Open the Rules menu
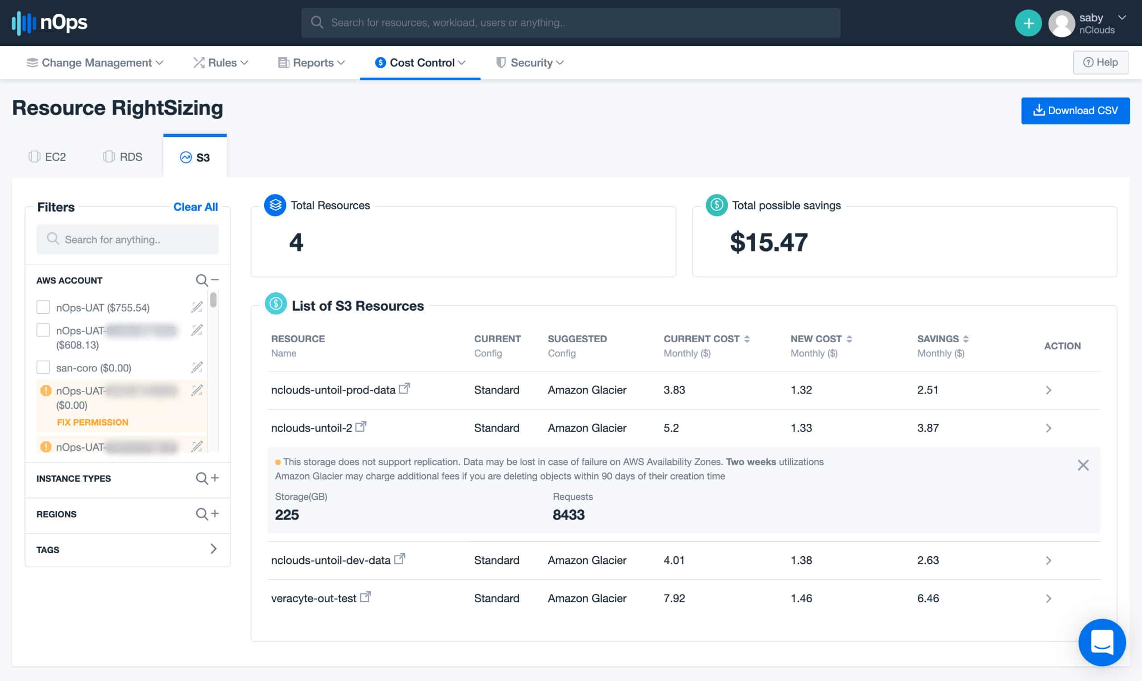 (221, 62)
